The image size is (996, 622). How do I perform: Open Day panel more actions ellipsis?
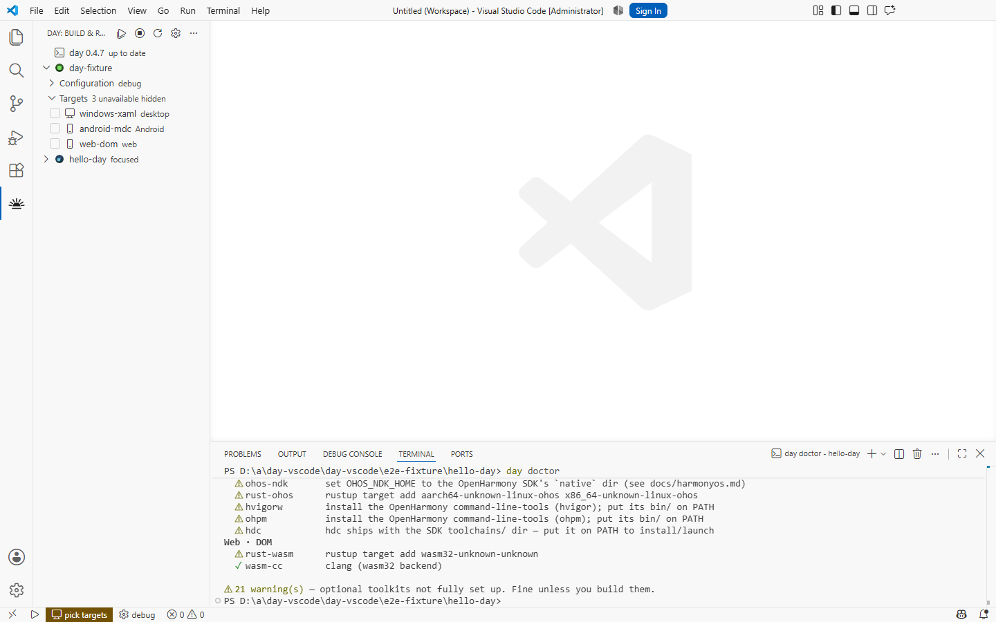194,33
